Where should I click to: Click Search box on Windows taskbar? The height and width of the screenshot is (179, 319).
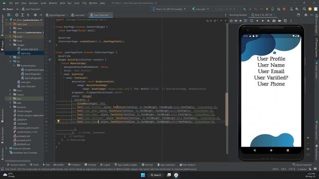(x=156, y=175)
